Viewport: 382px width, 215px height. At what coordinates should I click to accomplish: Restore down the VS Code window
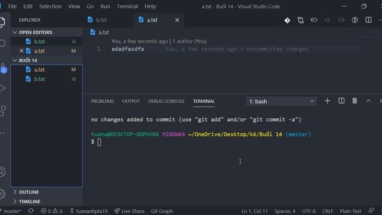tap(363, 7)
